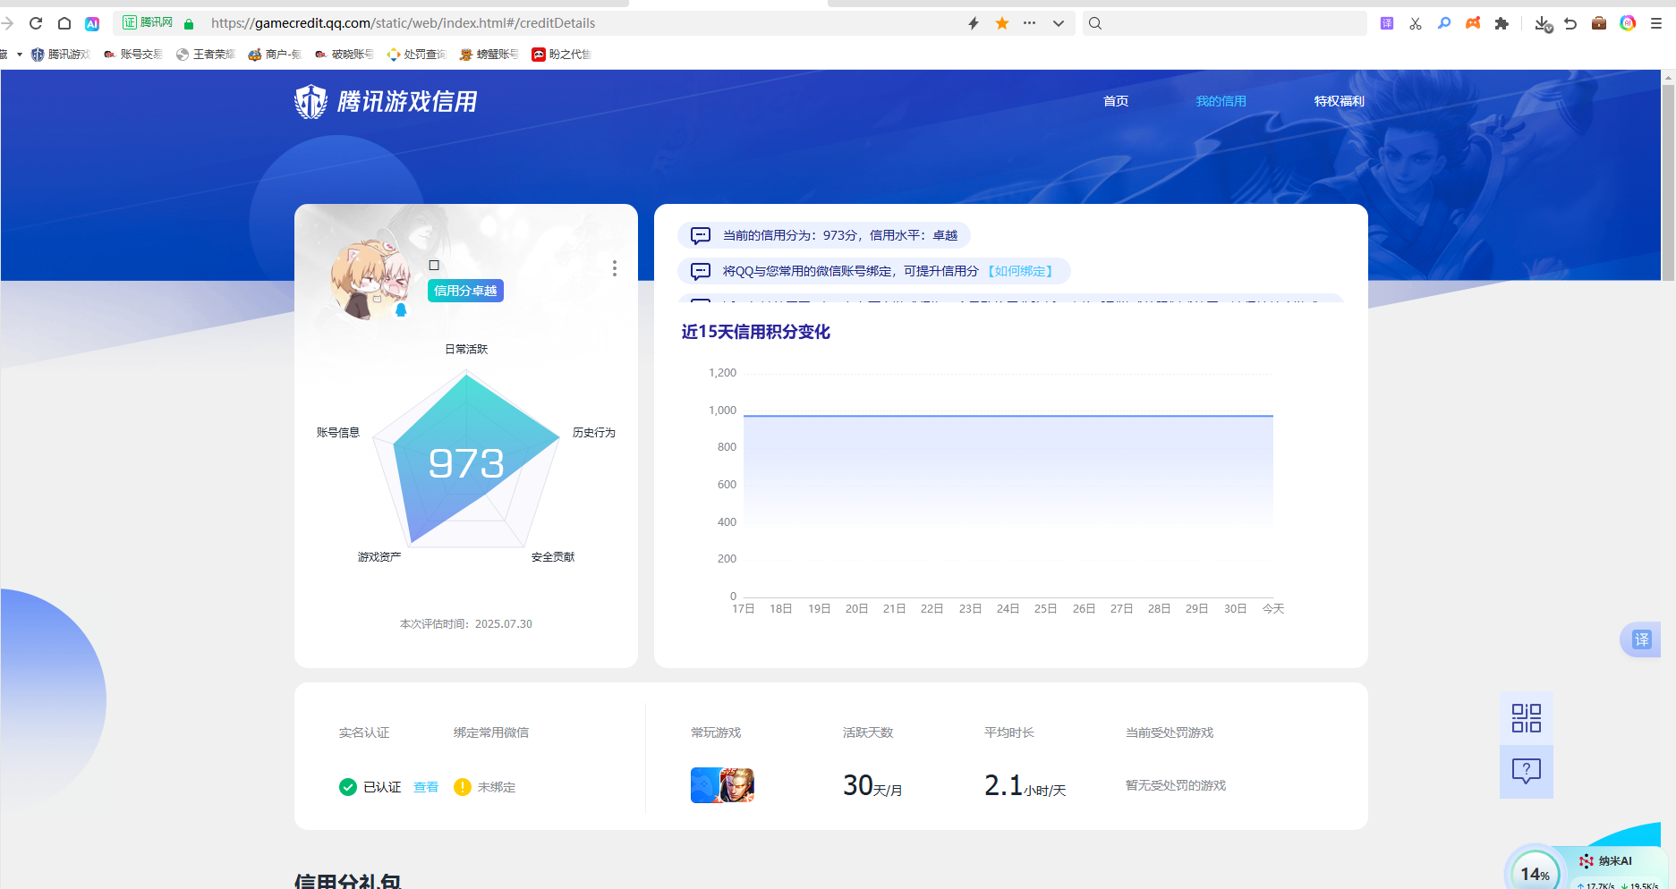Click the QQ penguin icon under avatar
Viewport: 1676px width, 889px height.
pos(401,310)
